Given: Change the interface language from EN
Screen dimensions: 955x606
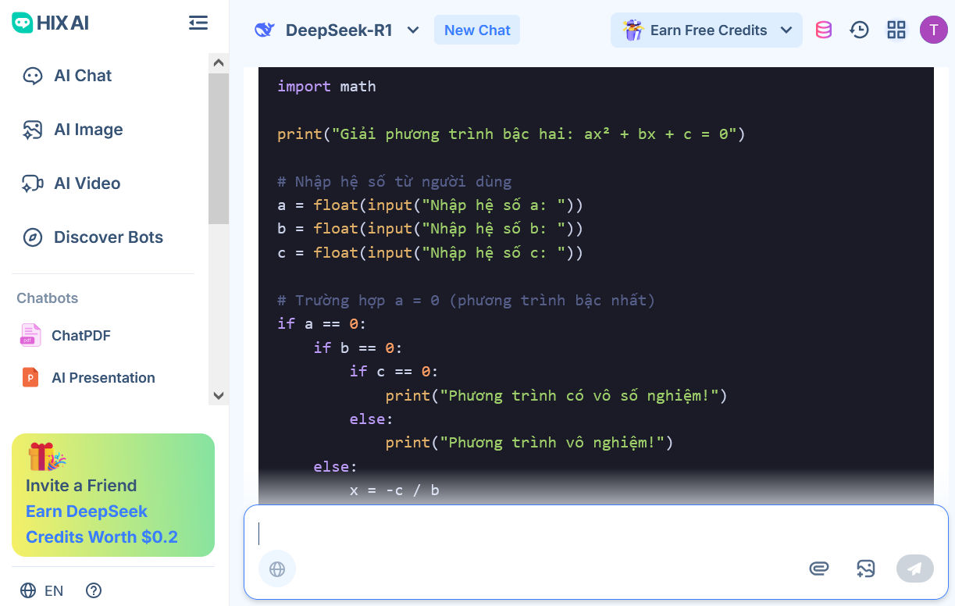Looking at the screenshot, I should [53, 590].
